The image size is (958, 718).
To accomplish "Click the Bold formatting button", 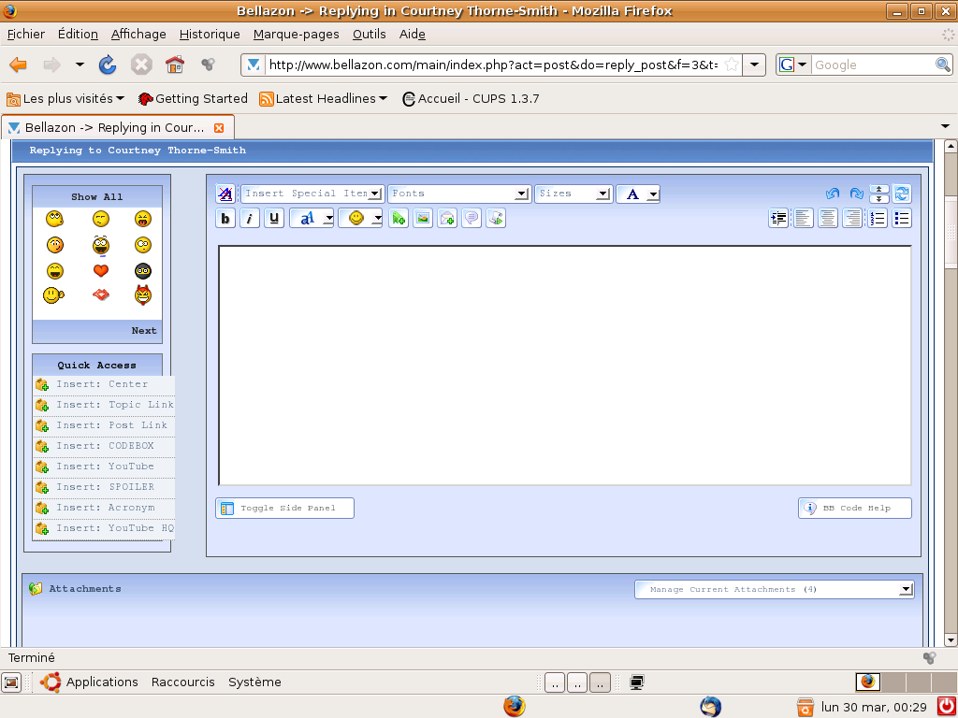I will pyautogui.click(x=225, y=219).
